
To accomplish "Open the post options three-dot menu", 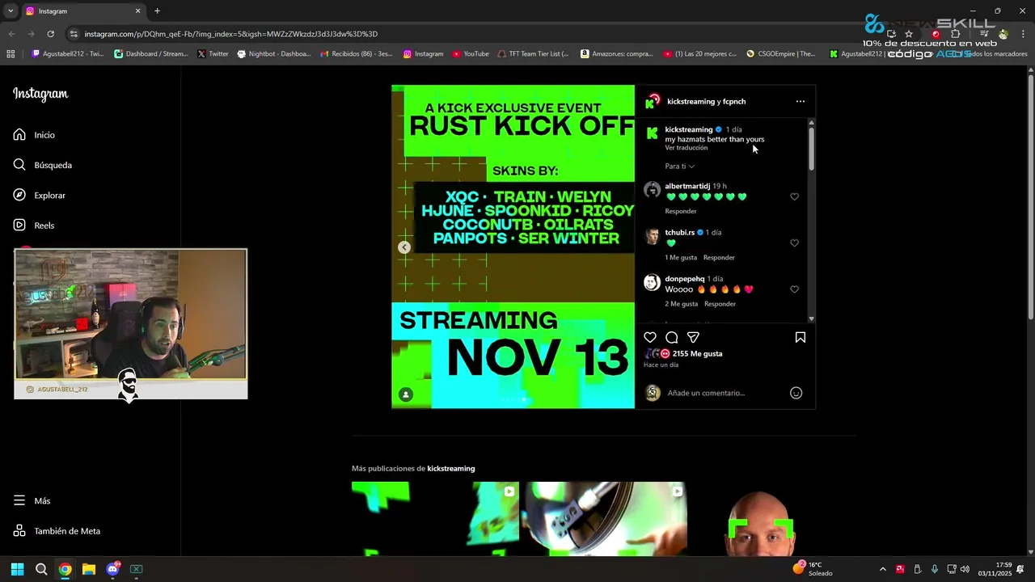I will coord(800,101).
